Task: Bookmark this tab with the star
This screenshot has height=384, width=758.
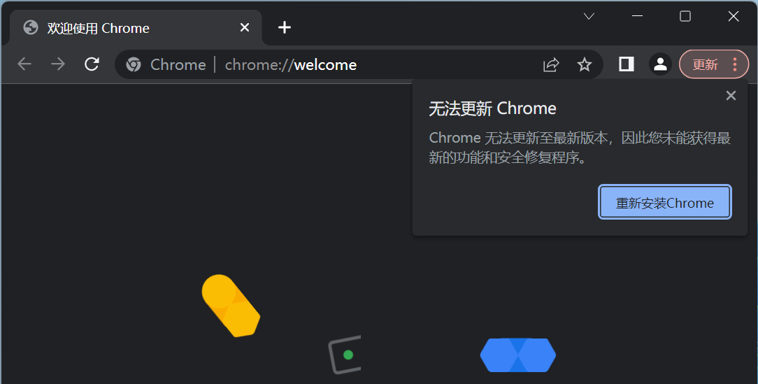Action: [585, 64]
